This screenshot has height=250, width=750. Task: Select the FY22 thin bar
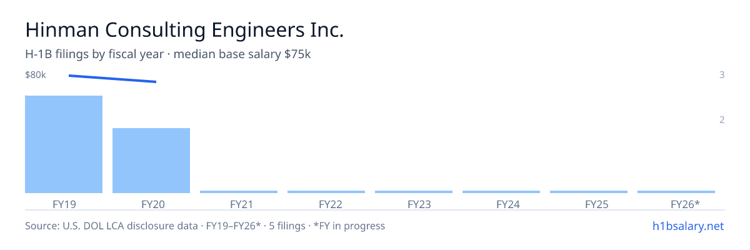(x=326, y=192)
